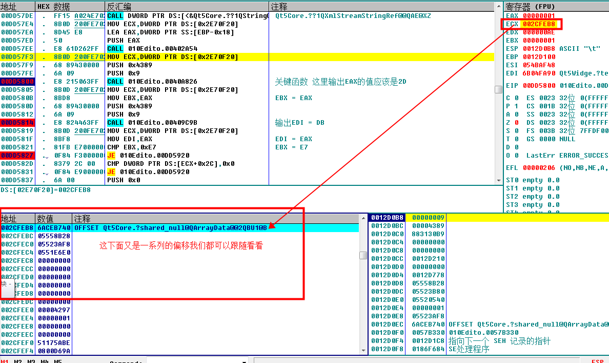Screen dimensions: 609x363
Task: Select the PUSH EAX instruction
Action: click(124, 41)
